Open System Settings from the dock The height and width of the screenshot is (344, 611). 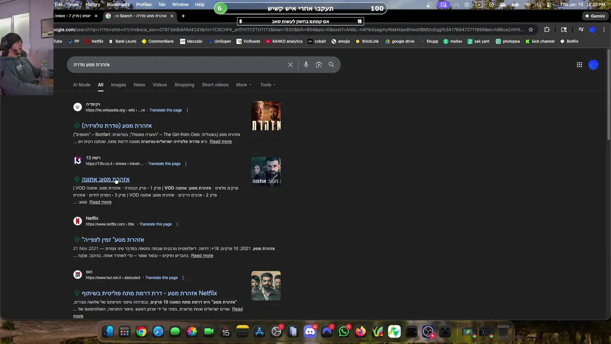276,332
